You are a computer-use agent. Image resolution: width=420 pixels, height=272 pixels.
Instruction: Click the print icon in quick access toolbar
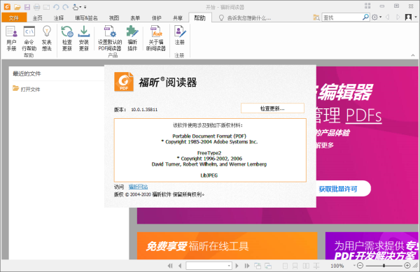[36, 7]
